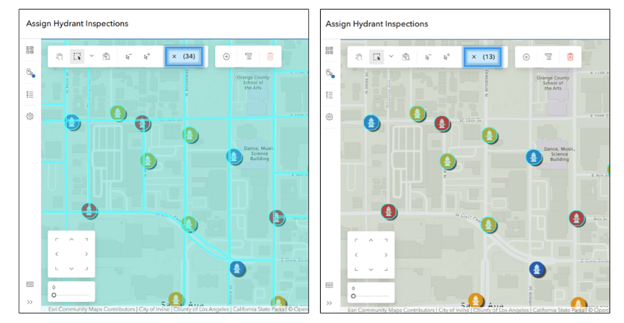Open the list sidebar icon in the (34) view
The image size is (624, 323).
pos(30,94)
